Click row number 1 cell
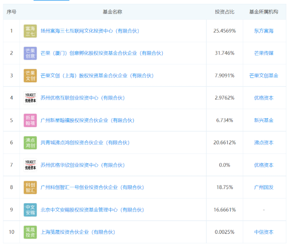The height and width of the screenshot is (248, 294). point(12,31)
